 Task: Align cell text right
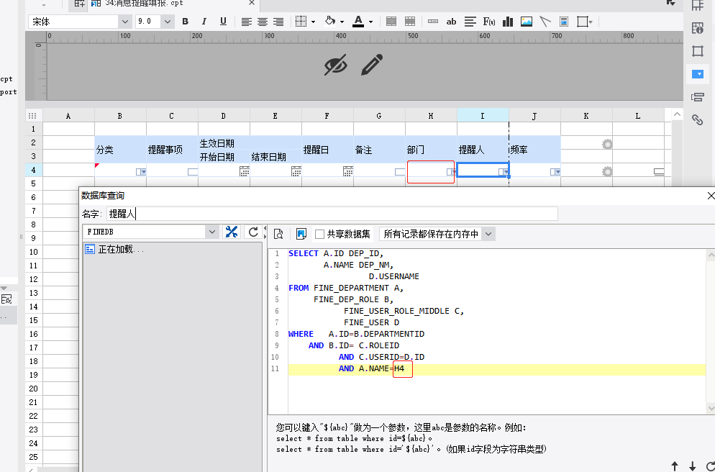[278, 22]
